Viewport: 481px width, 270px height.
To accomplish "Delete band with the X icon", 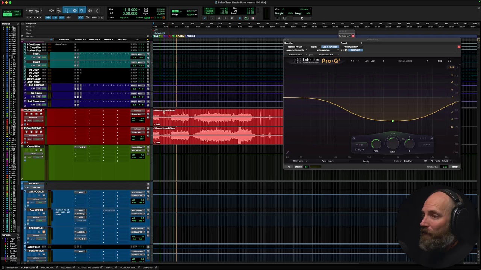I will [431, 138].
